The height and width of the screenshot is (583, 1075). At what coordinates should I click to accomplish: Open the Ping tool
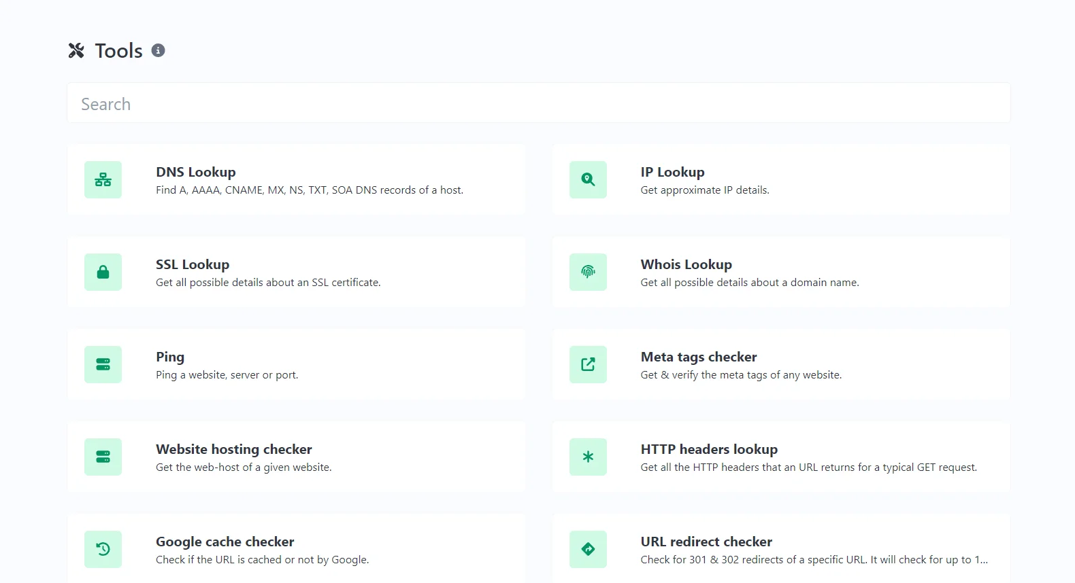[x=296, y=364]
